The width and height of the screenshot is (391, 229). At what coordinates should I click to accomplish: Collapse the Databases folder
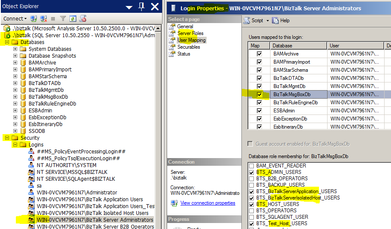click(x=7, y=42)
